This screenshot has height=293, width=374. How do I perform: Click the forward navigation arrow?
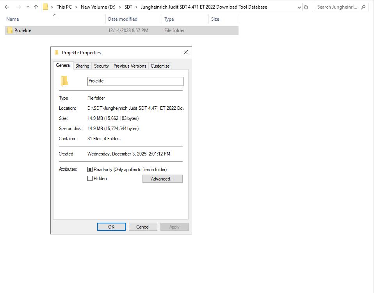coord(19,7)
